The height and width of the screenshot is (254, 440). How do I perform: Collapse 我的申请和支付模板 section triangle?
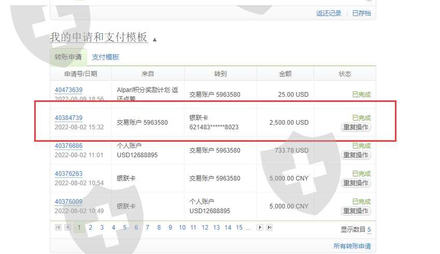(154, 40)
